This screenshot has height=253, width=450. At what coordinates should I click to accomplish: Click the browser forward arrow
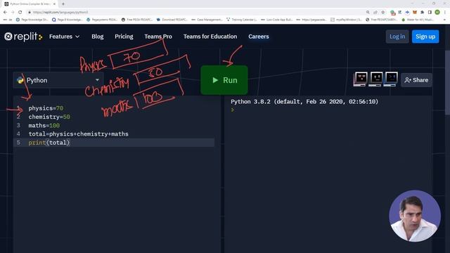13,12
